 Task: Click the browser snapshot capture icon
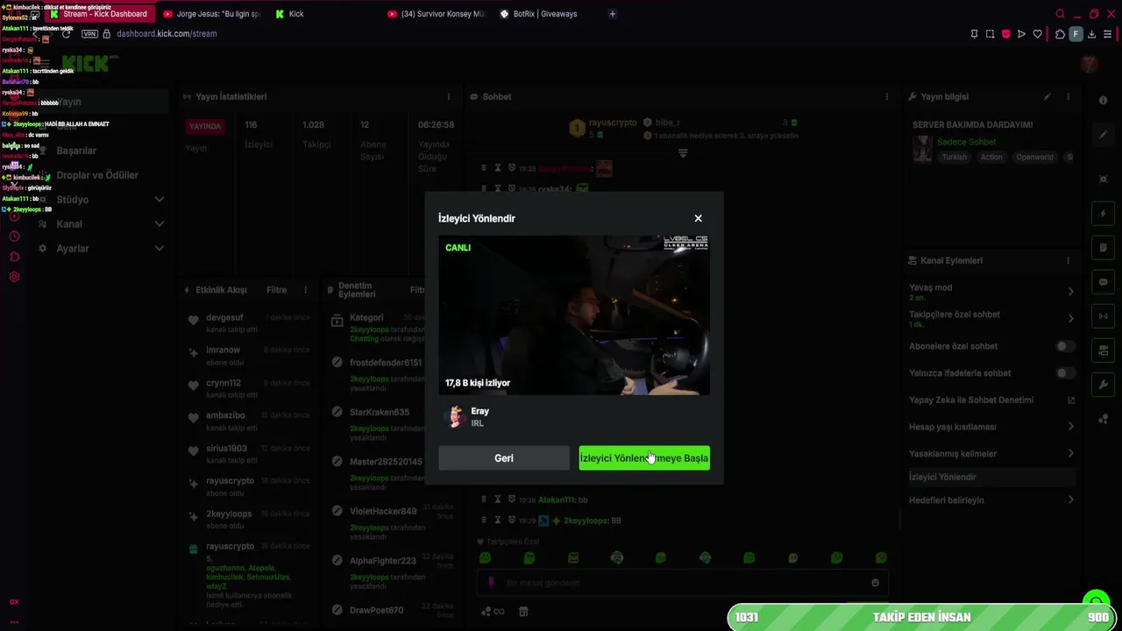tap(990, 34)
